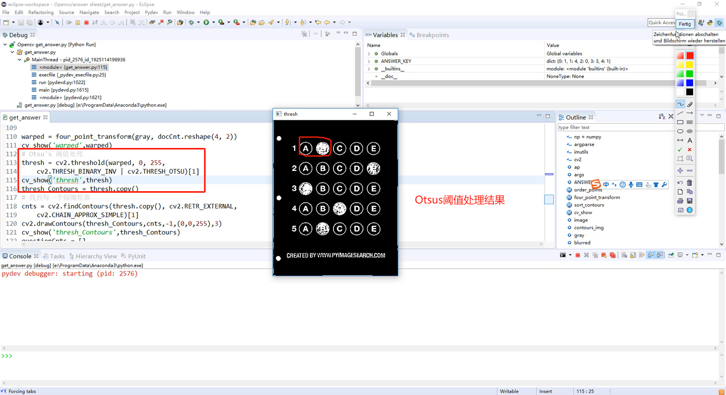Select the four_point_transform item in Outline

(597, 197)
